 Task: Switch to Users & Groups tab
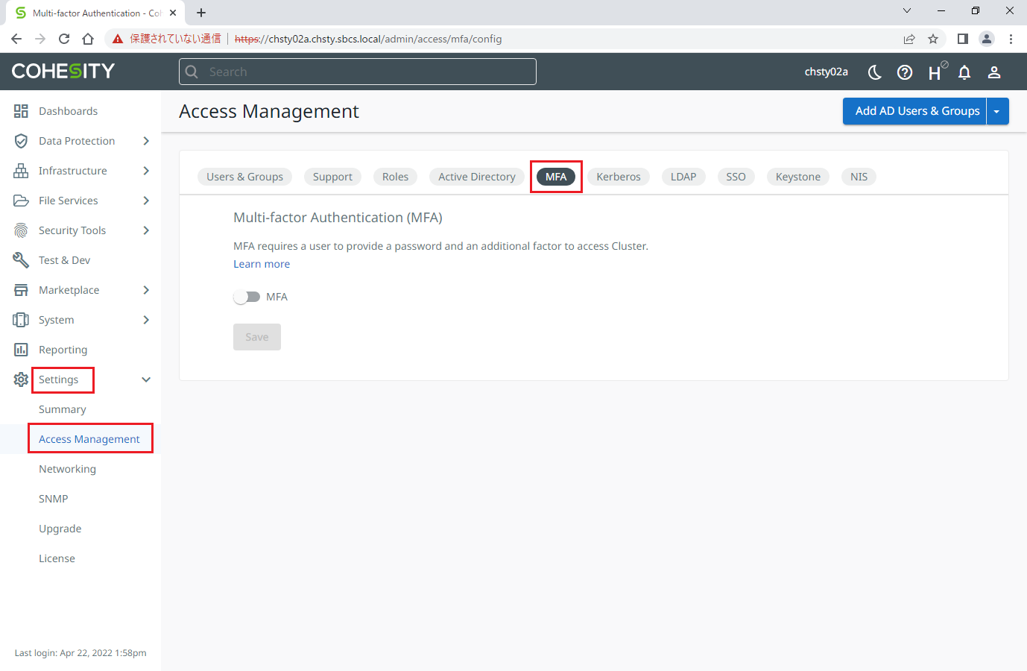[244, 177]
